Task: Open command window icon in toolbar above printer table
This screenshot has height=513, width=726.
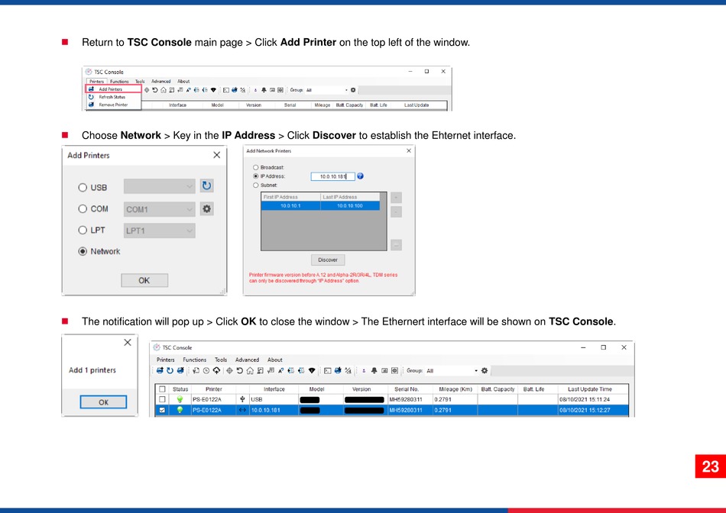Action: coord(327,370)
